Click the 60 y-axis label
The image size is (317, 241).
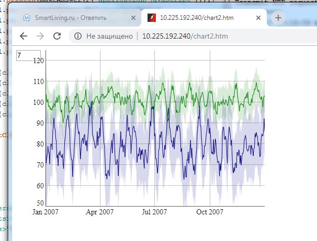click(40, 186)
